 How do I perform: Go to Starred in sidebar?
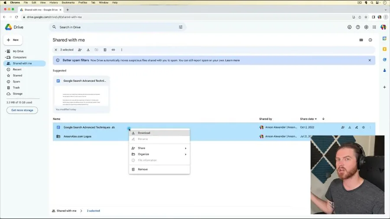click(24, 75)
